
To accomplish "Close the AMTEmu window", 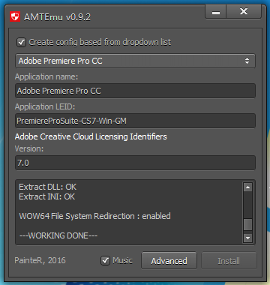I will tap(244, 12).
